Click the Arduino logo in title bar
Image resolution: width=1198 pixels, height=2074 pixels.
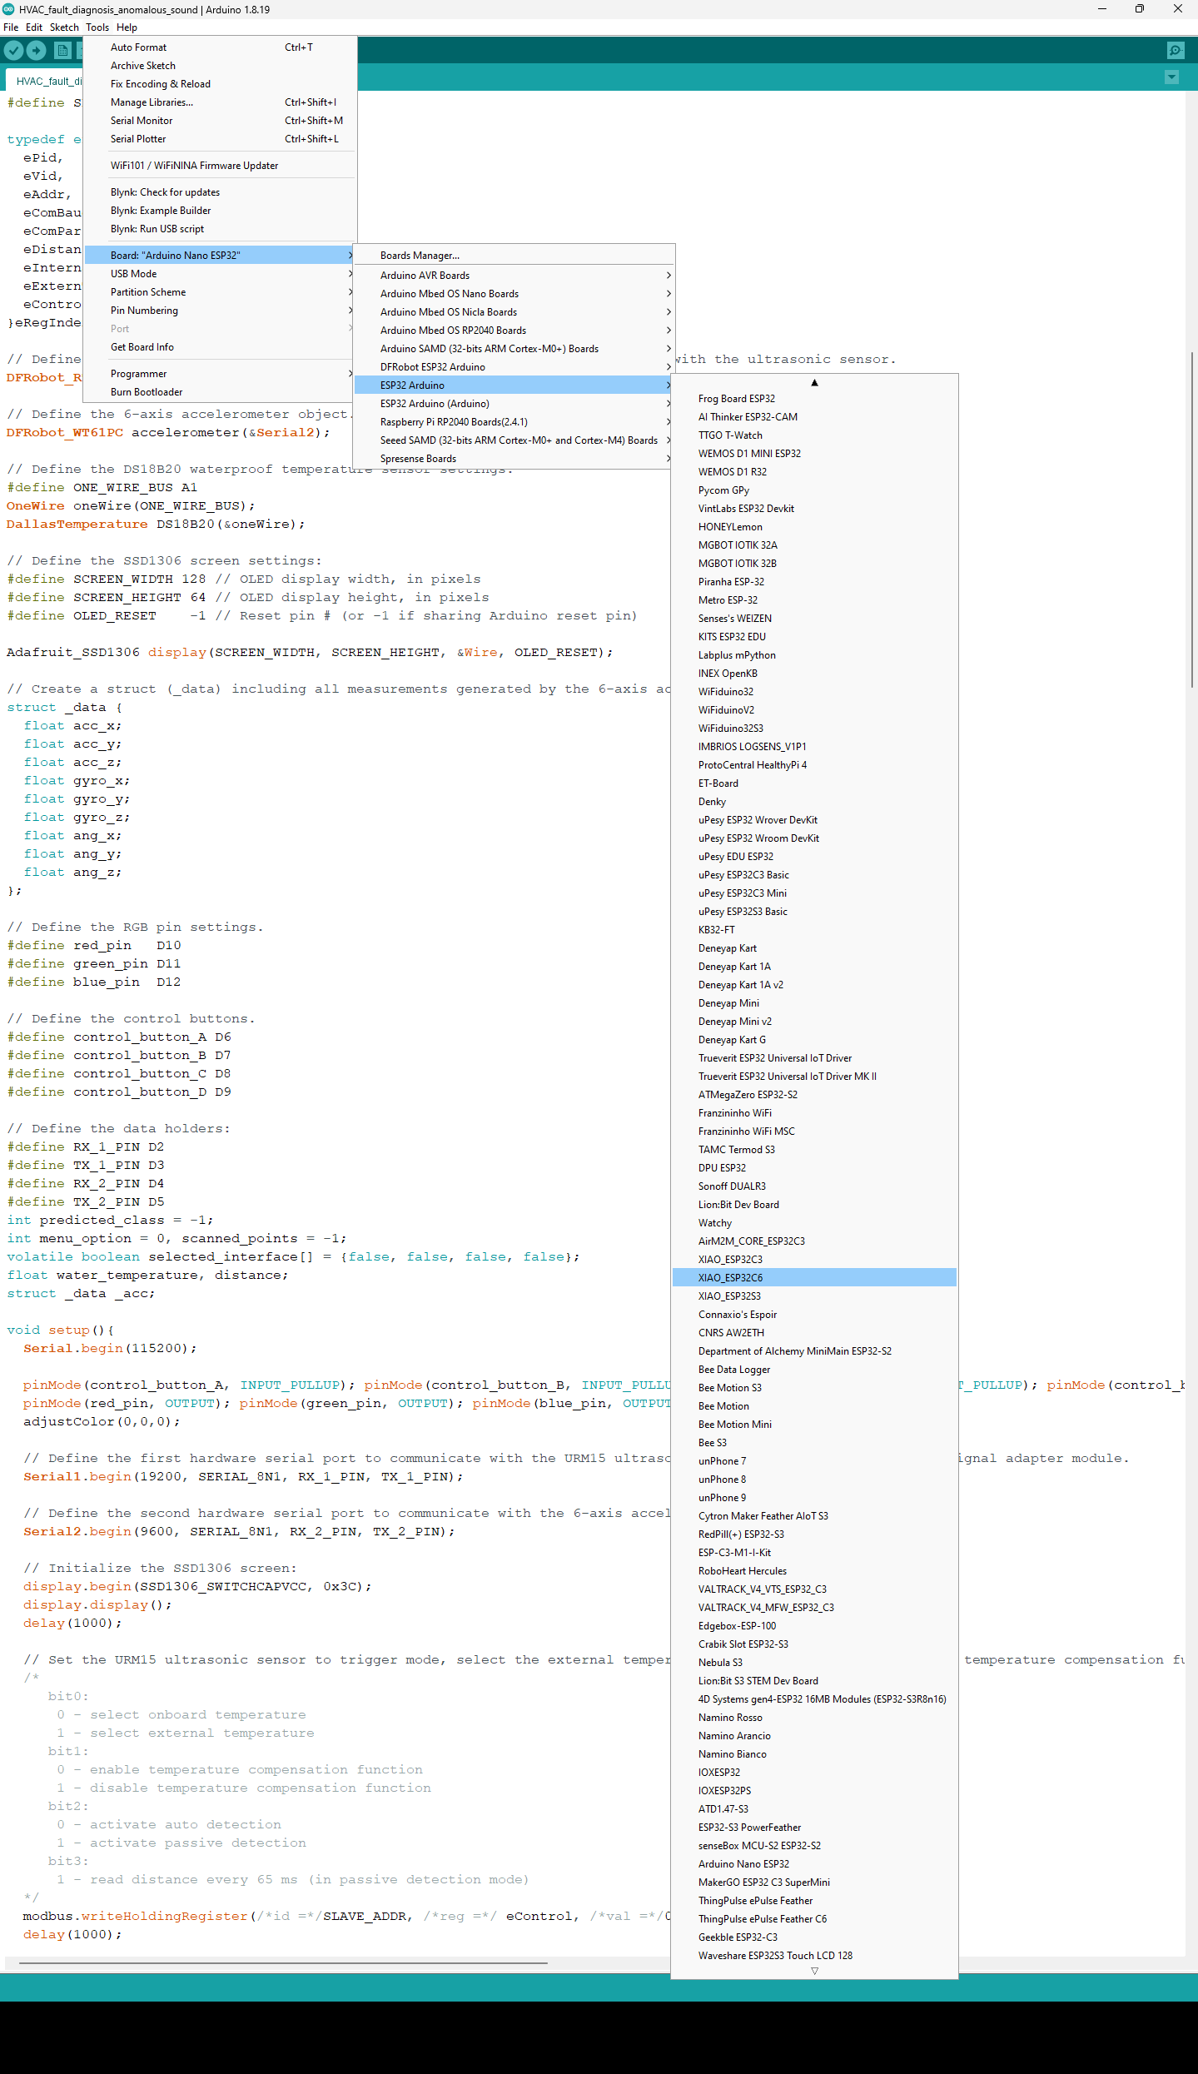tap(8, 9)
